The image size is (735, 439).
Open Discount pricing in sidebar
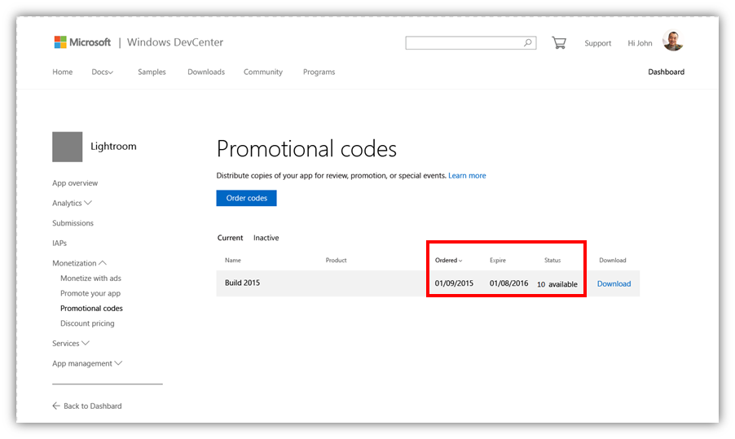pos(87,323)
